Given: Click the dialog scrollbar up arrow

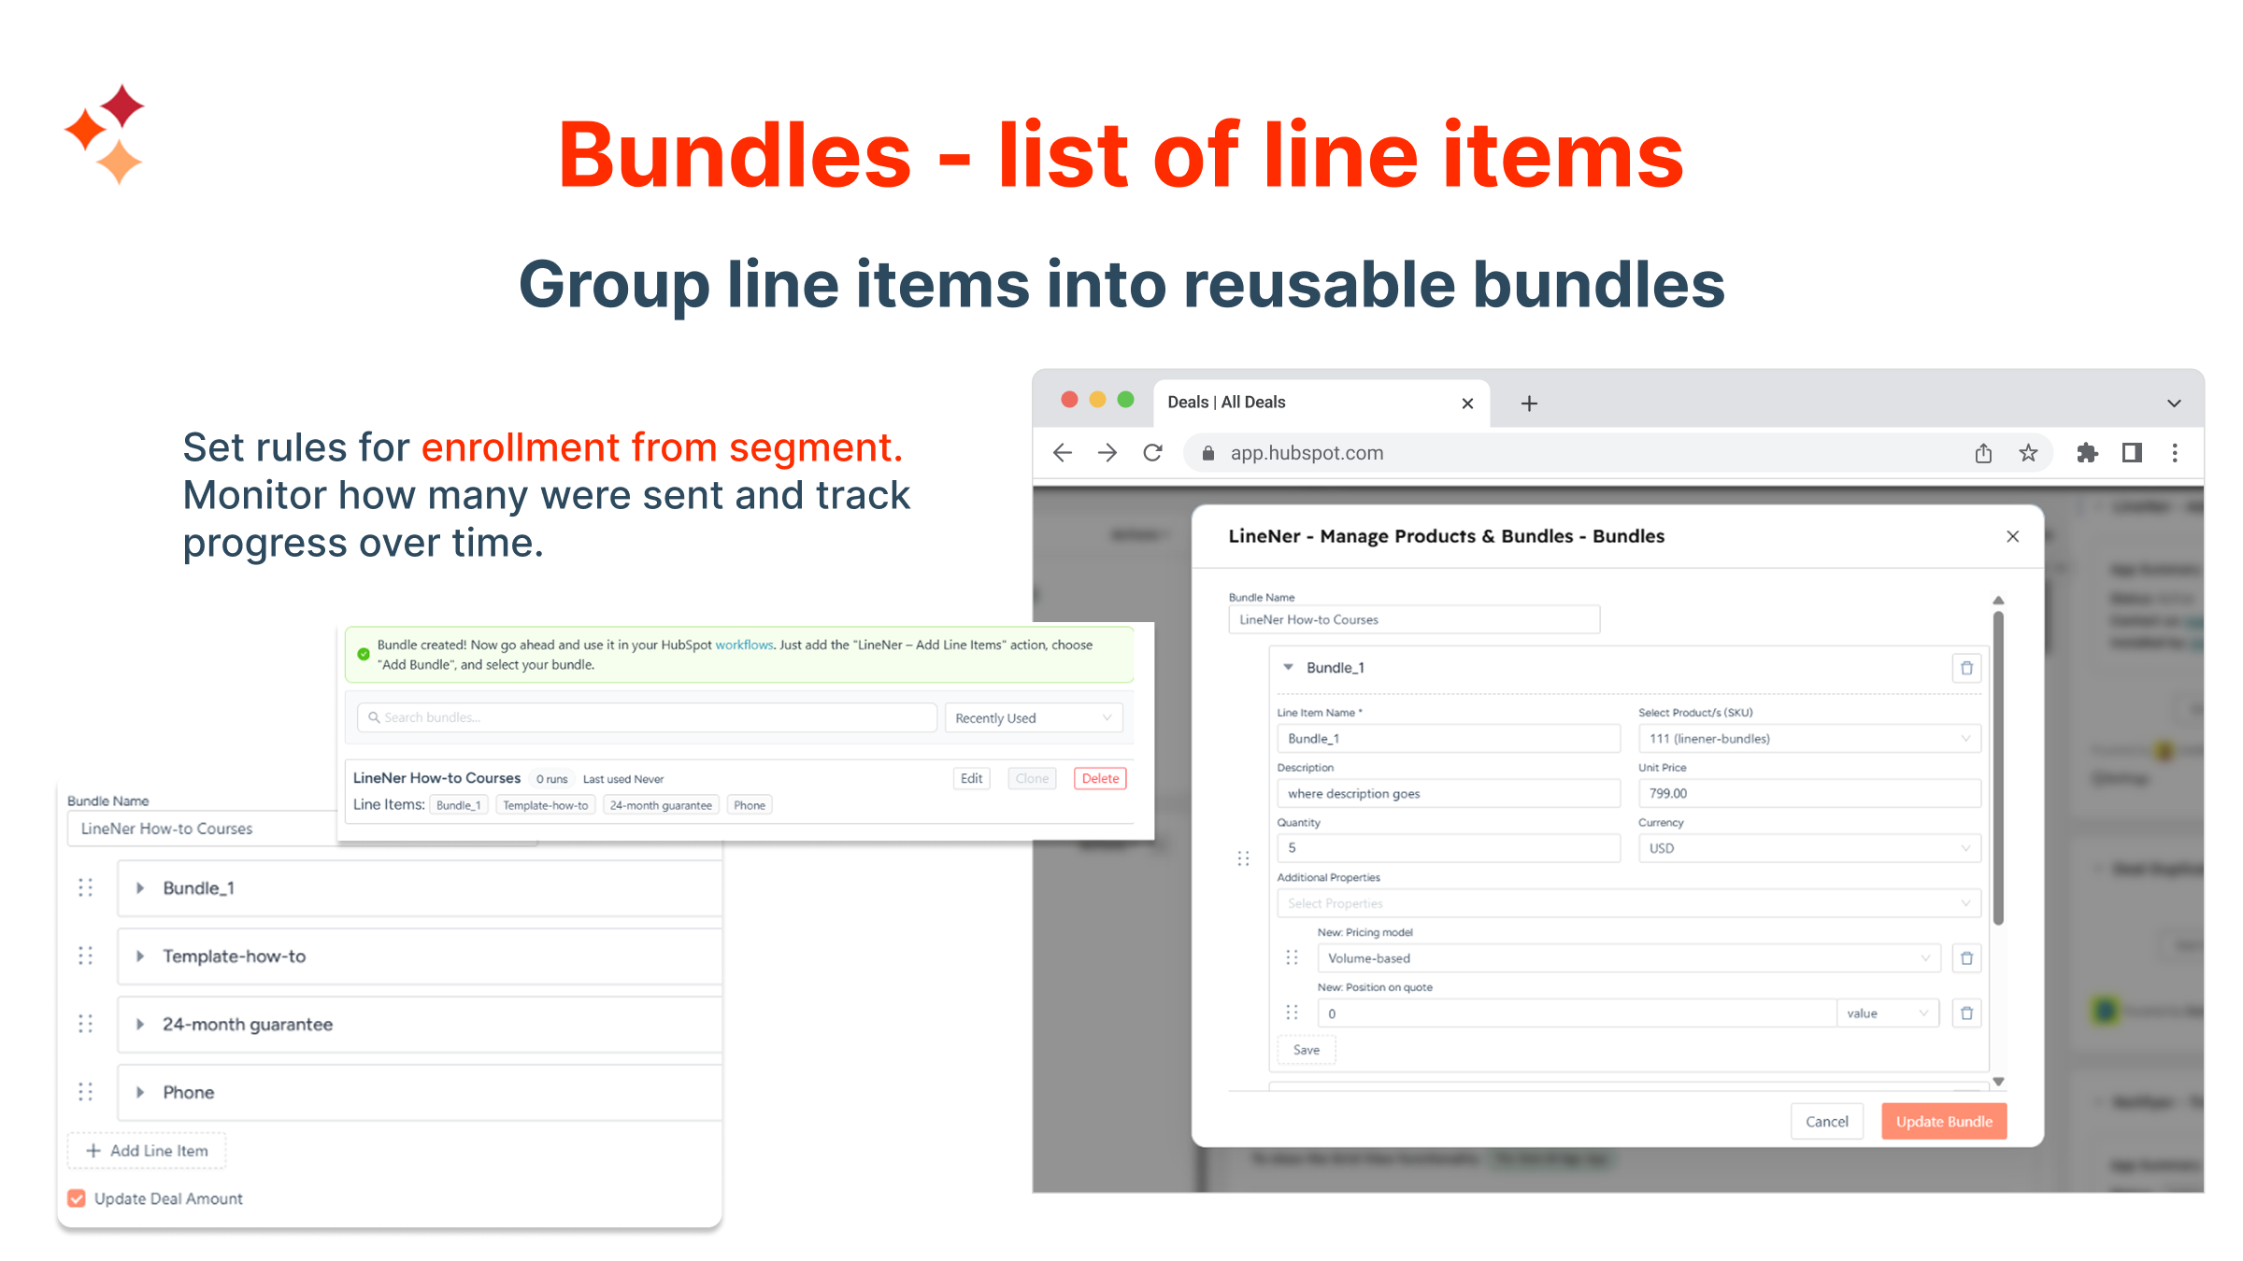Looking at the screenshot, I should point(1998,601).
